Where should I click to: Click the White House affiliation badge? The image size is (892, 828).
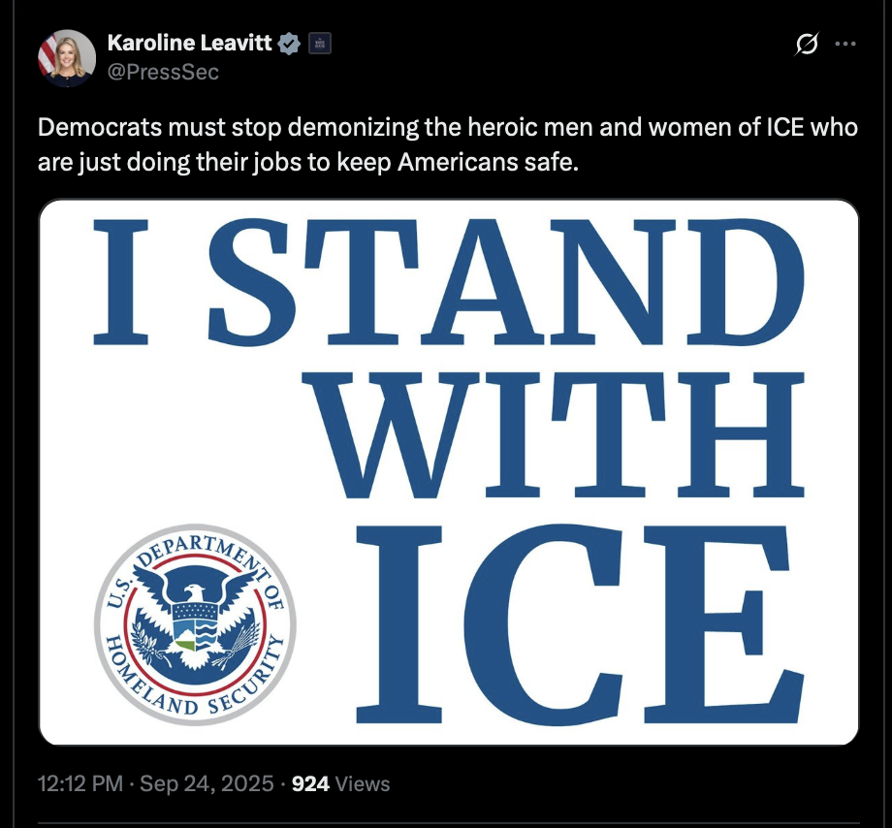tap(320, 44)
